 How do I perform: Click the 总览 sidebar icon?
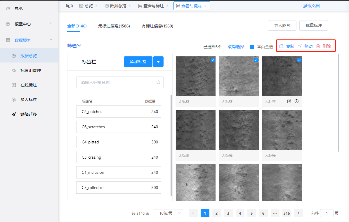tap(8, 8)
